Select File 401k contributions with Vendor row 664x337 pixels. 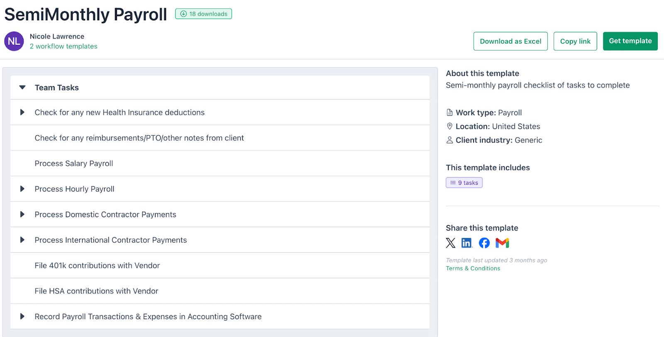pyautogui.click(x=220, y=266)
